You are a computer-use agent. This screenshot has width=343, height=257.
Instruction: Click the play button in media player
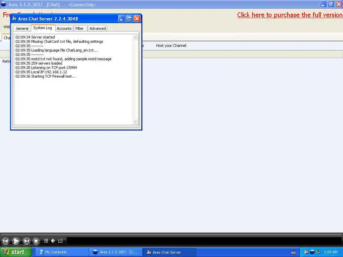point(16,241)
